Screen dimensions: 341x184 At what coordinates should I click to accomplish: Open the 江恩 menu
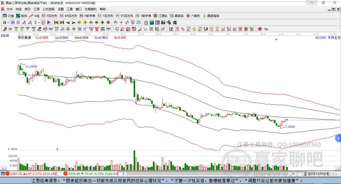pyautogui.click(x=37, y=9)
